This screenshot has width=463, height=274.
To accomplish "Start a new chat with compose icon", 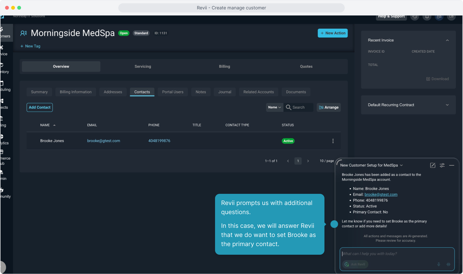I will click(433, 165).
